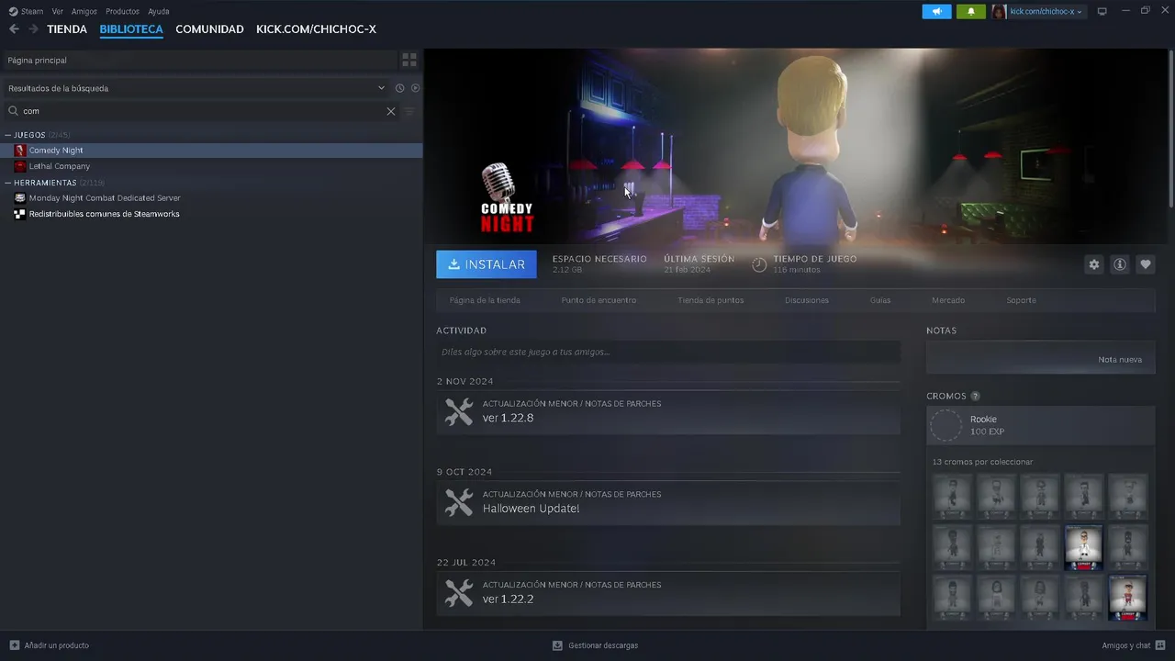This screenshot has width=1175, height=661.
Task: Click the Comedy Night game icon
Action: point(20,150)
